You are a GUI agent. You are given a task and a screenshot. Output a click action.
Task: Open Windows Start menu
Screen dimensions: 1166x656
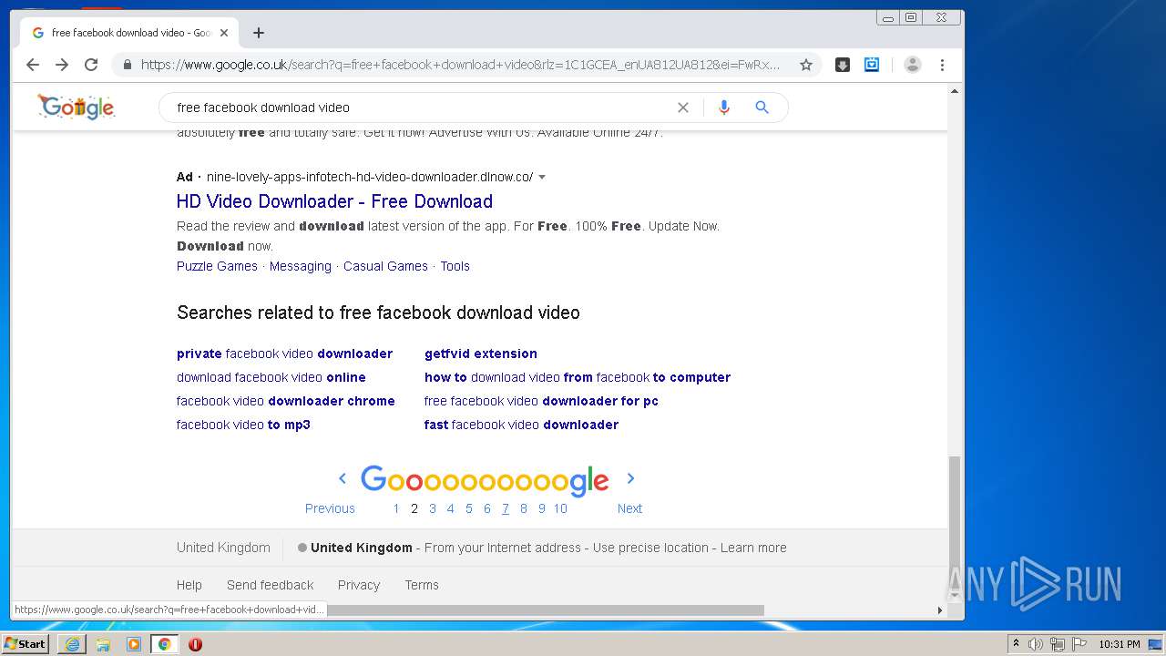point(26,644)
